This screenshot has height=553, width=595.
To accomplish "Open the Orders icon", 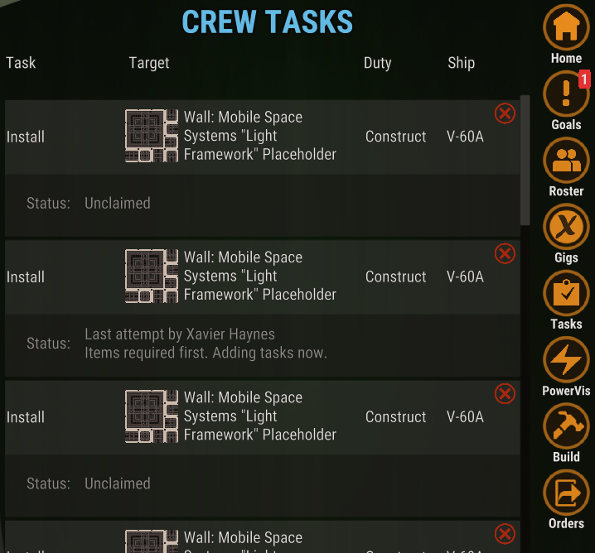I will point(566,493).
